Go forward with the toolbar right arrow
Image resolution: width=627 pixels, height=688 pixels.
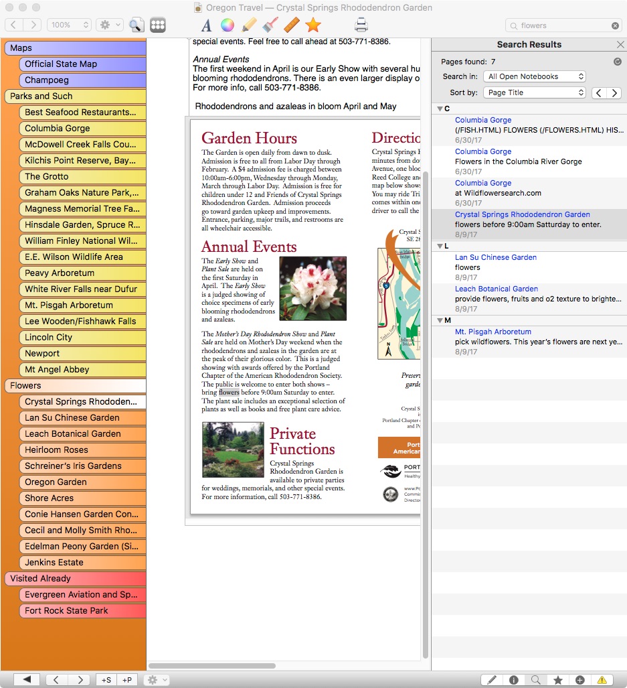coord(32,25)
